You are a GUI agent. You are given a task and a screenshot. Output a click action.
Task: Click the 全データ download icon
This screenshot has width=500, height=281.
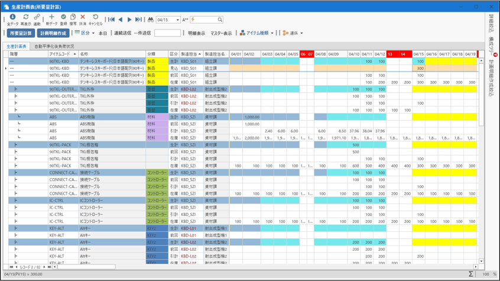(12, 18)
